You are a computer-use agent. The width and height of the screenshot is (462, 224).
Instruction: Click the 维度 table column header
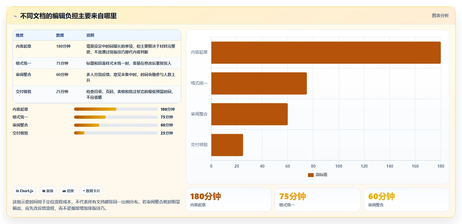click(20, 35)
